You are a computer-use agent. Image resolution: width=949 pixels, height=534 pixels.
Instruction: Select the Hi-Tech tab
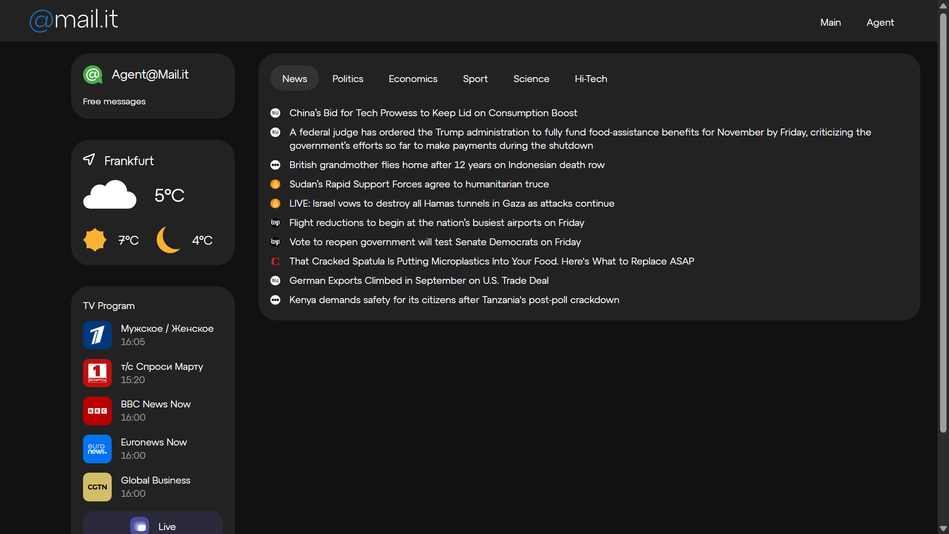pos(591,79)
